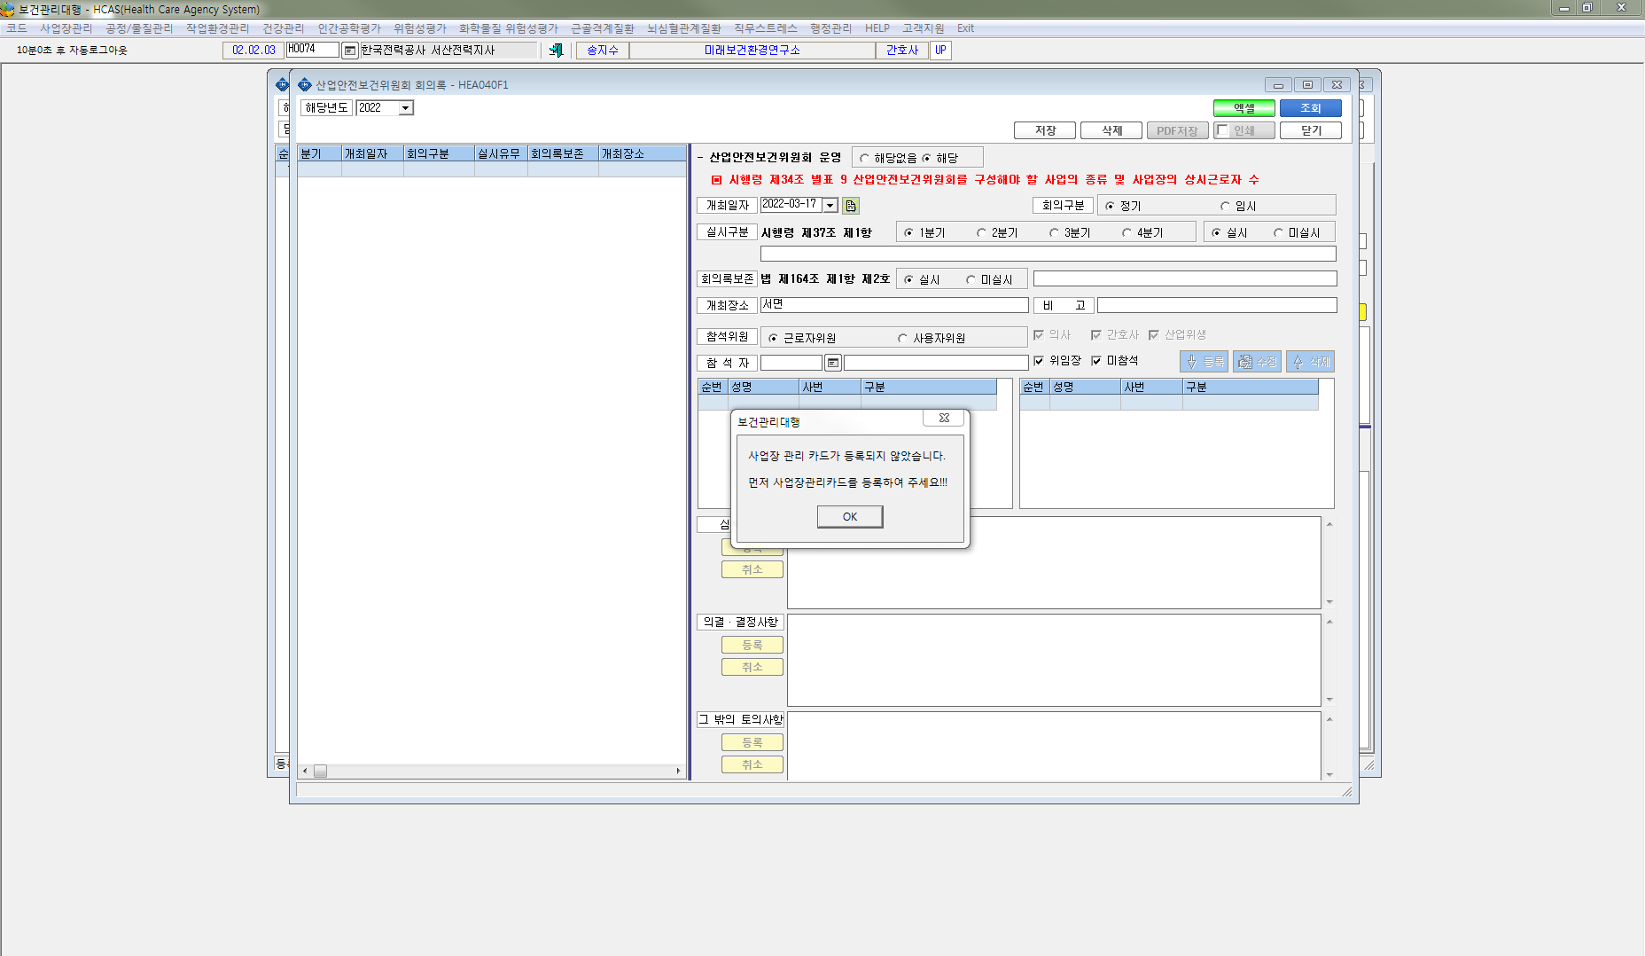Toggle the 위임장 checkbox

point(1039,361)
